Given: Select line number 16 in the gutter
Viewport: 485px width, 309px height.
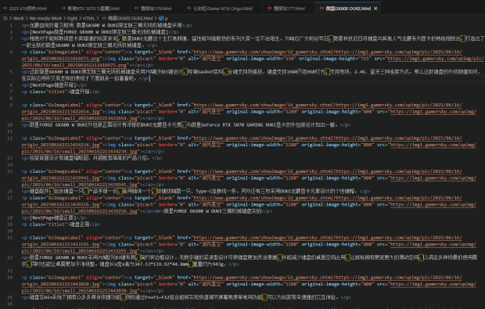Looking at the screenshot, I should (x=10, y=191).
